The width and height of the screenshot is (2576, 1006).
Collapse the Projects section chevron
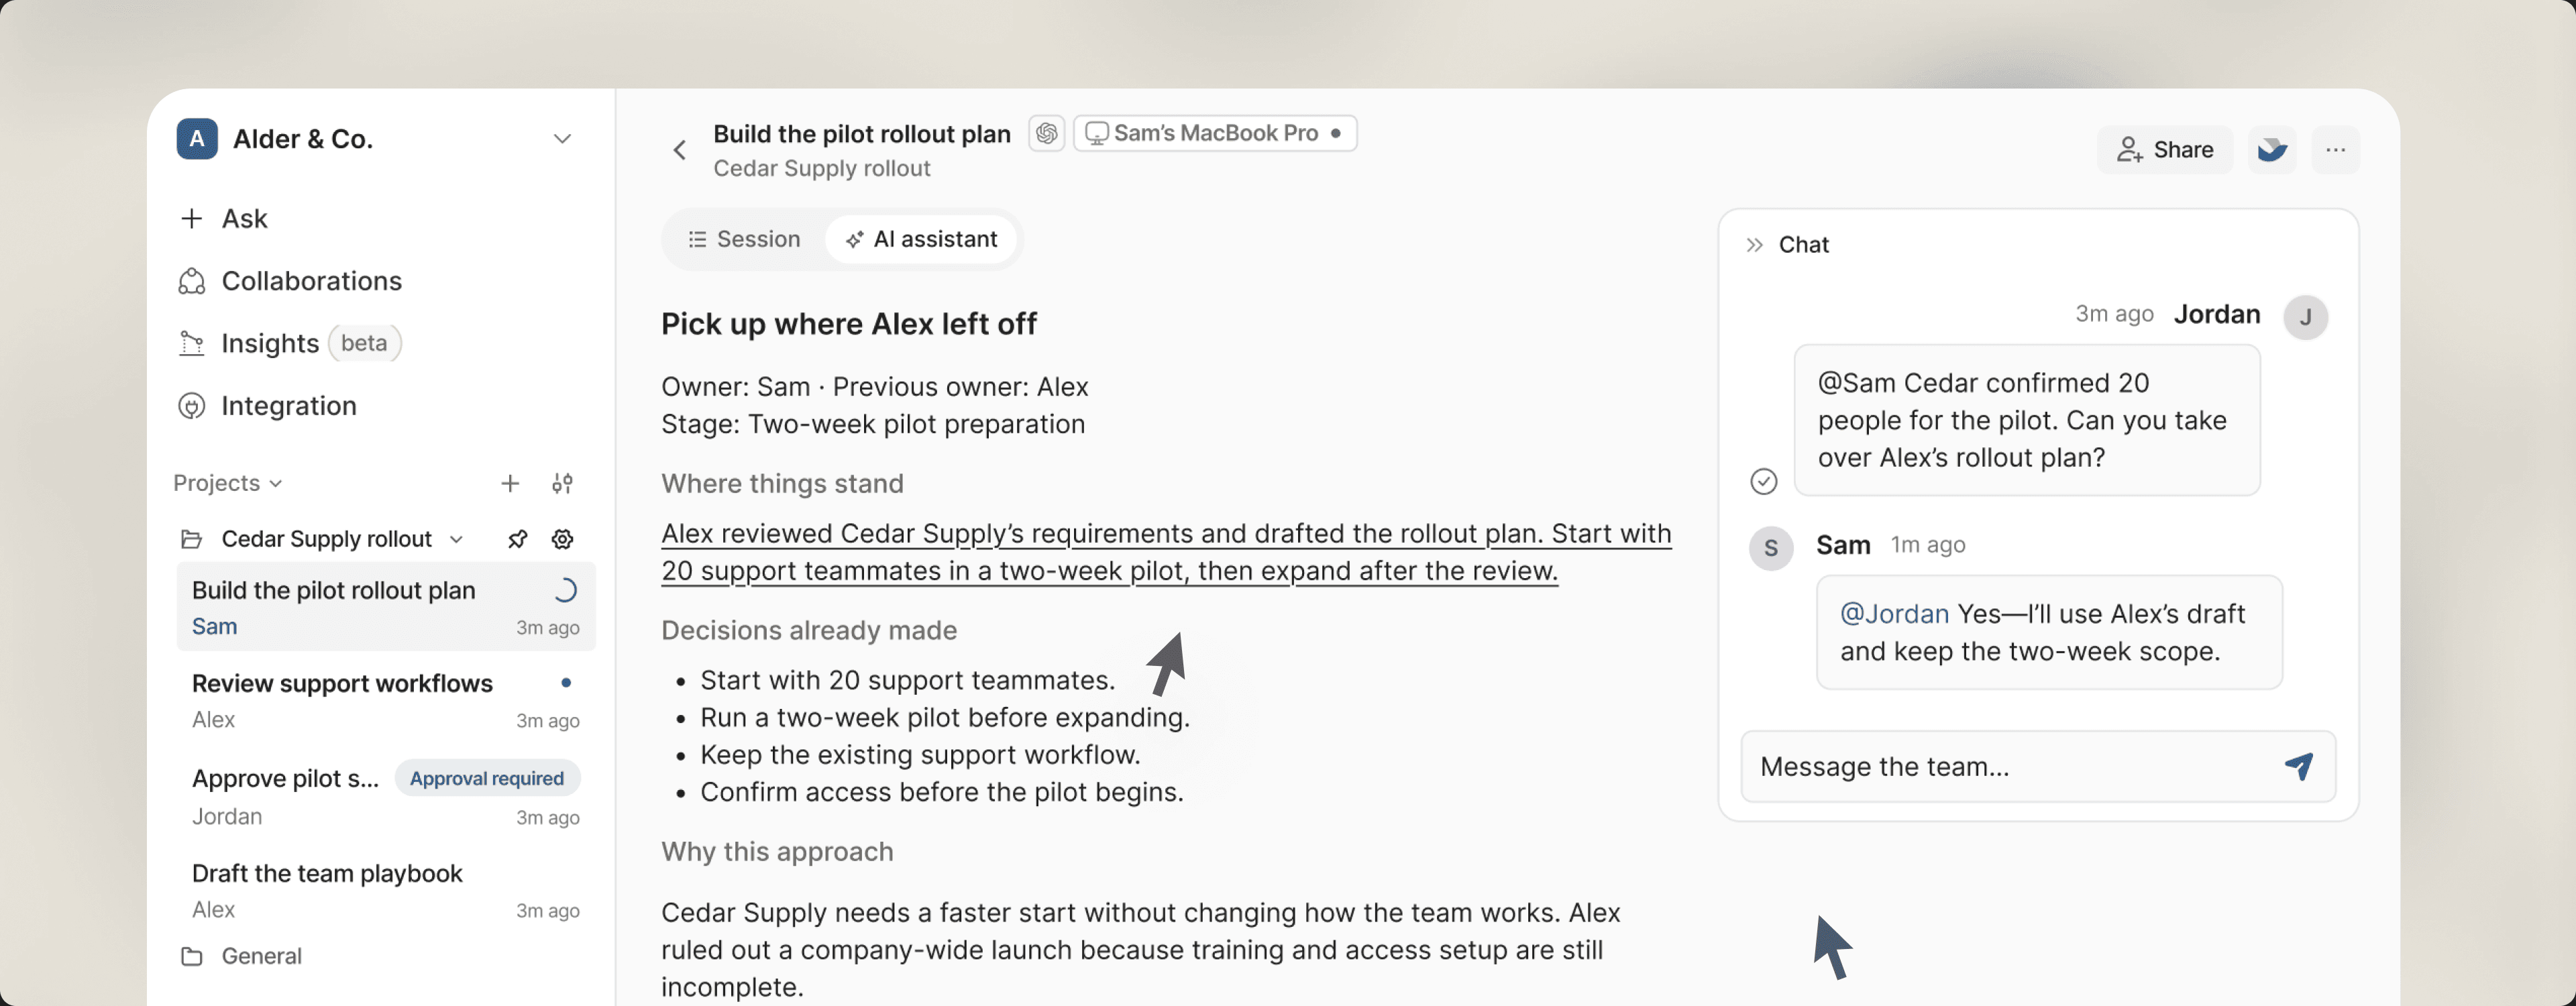[x=276, y=484]
